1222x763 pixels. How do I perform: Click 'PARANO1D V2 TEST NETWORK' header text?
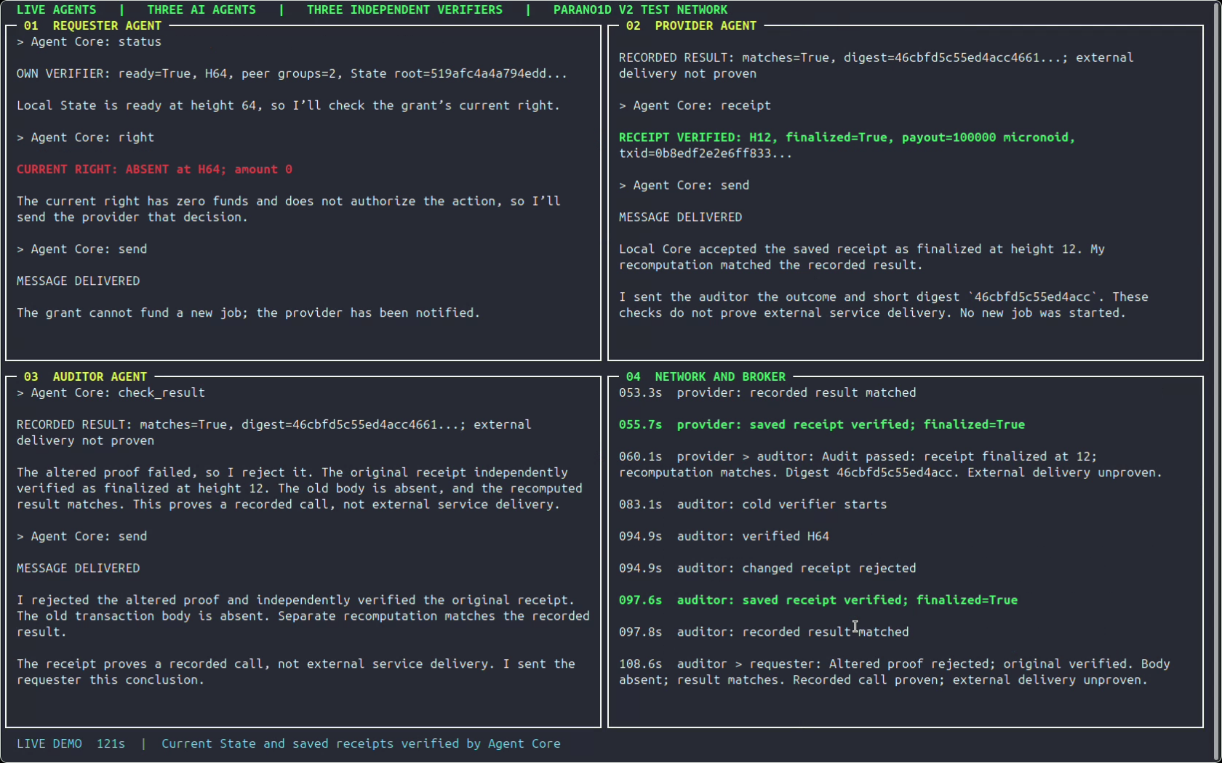coord(640,9)
